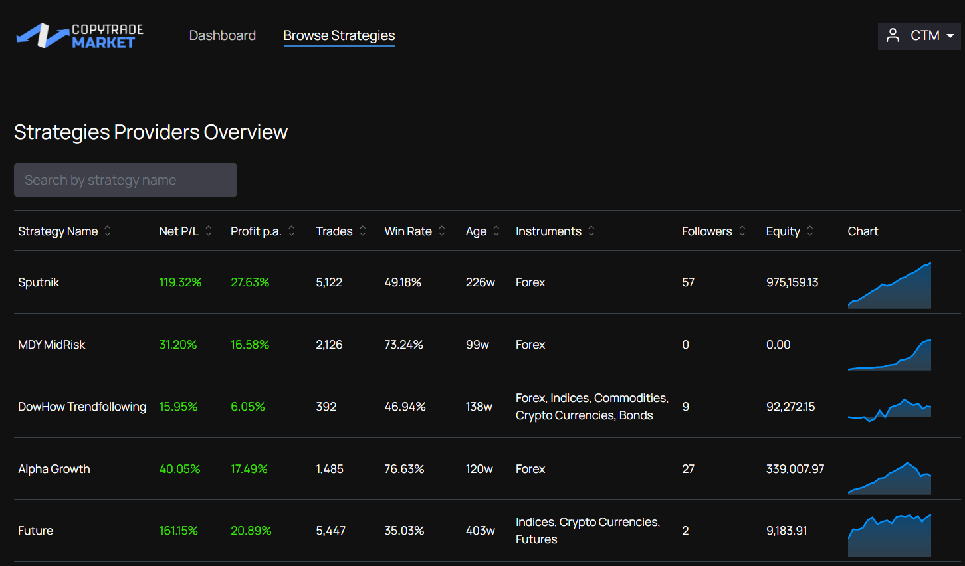965x566 pixels.
Task: Click the user profile icon
Action: tap(893, 35)
